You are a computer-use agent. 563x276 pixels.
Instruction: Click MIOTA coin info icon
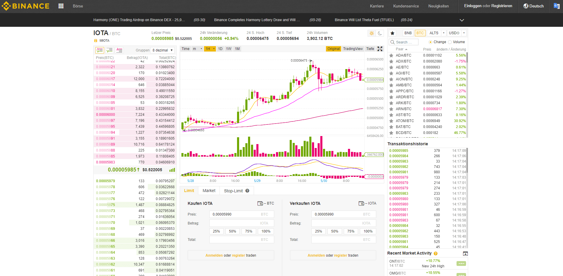tap(96, 40)
